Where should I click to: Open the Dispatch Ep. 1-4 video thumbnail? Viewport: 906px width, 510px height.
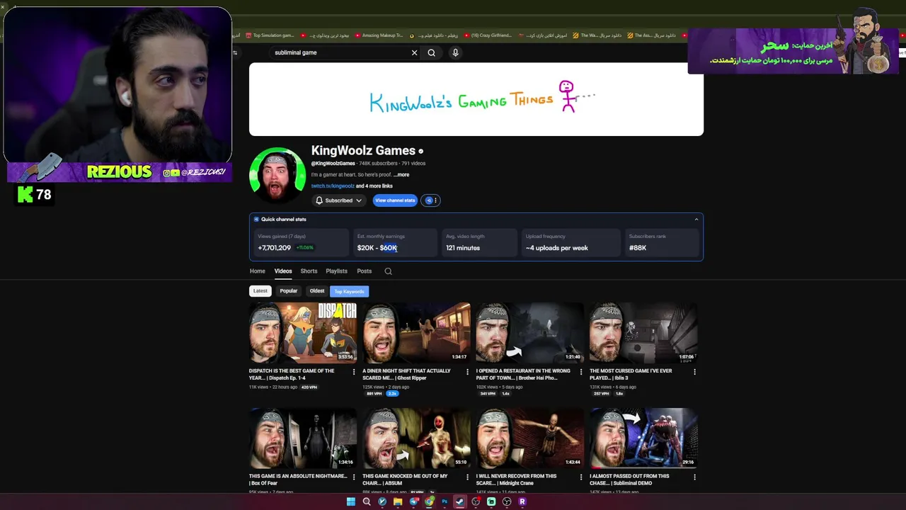tap(303, 333)
